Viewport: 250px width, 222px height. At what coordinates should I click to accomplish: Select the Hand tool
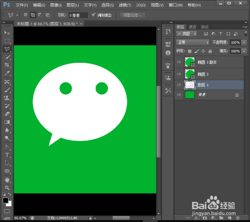7,180
